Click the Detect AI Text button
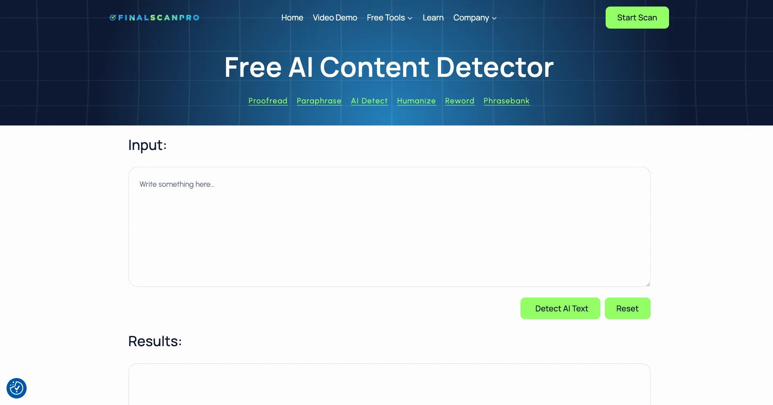773x405 pixels. coord(560,309)
